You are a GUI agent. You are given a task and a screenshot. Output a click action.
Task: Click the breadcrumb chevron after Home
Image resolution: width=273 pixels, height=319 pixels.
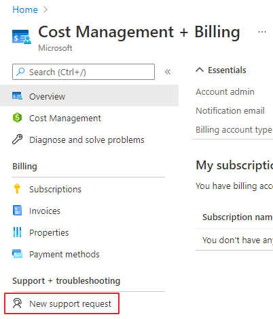[45, 9]
